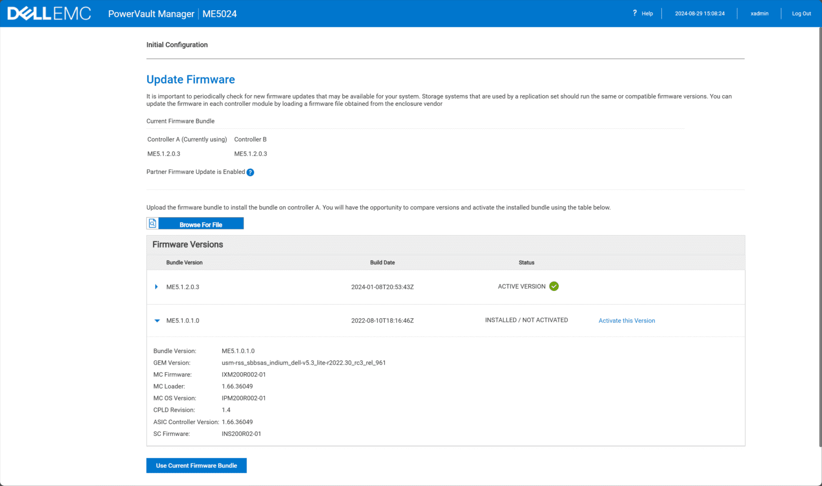Screen dimensions: 822x486
Task: Click the green checkmark next to ACTIVE VERSION
Action: click(x=554, y=286)
